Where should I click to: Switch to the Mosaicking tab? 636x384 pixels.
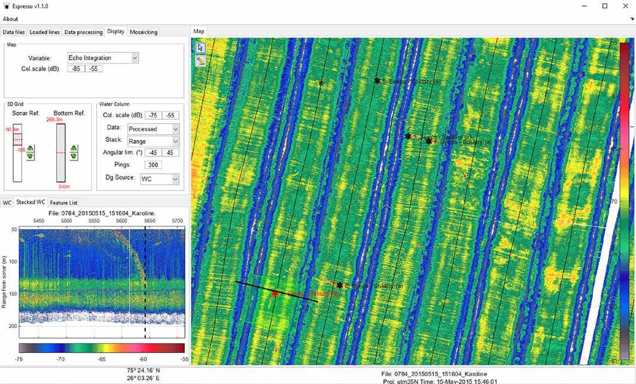[144, 32]
